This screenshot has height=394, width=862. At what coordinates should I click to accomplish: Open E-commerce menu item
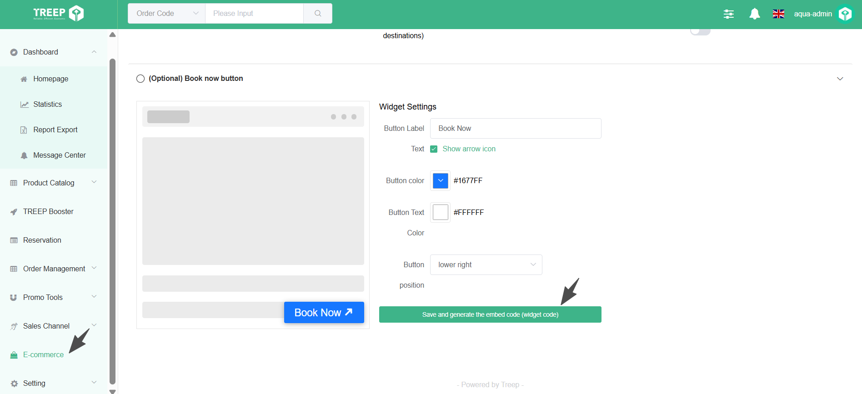click(x=54, y=355)
